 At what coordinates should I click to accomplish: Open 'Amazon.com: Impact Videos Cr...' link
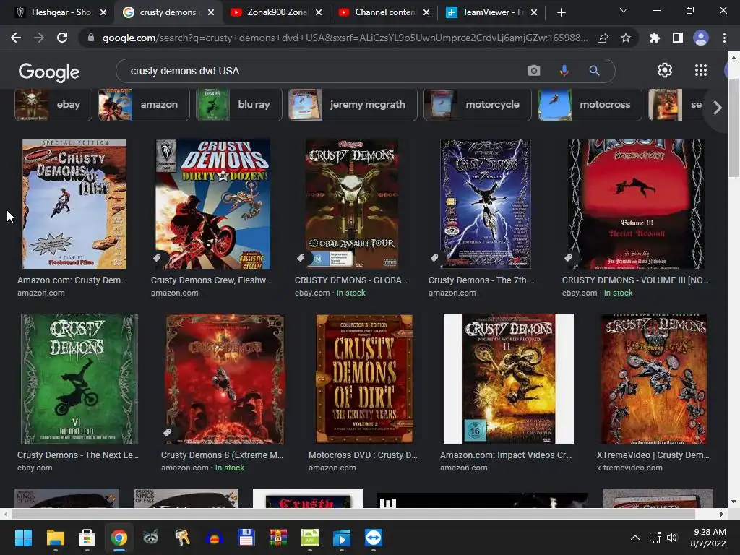pyautogui.click(x=506, y=455)
